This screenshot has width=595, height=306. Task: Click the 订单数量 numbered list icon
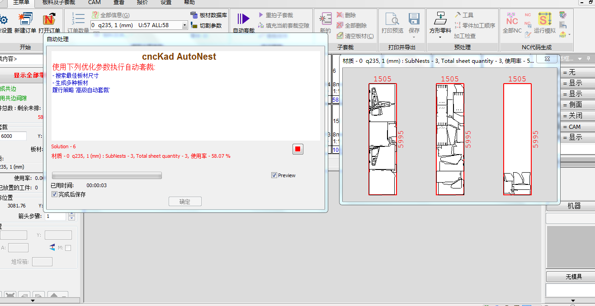click(x=78, y=19)
